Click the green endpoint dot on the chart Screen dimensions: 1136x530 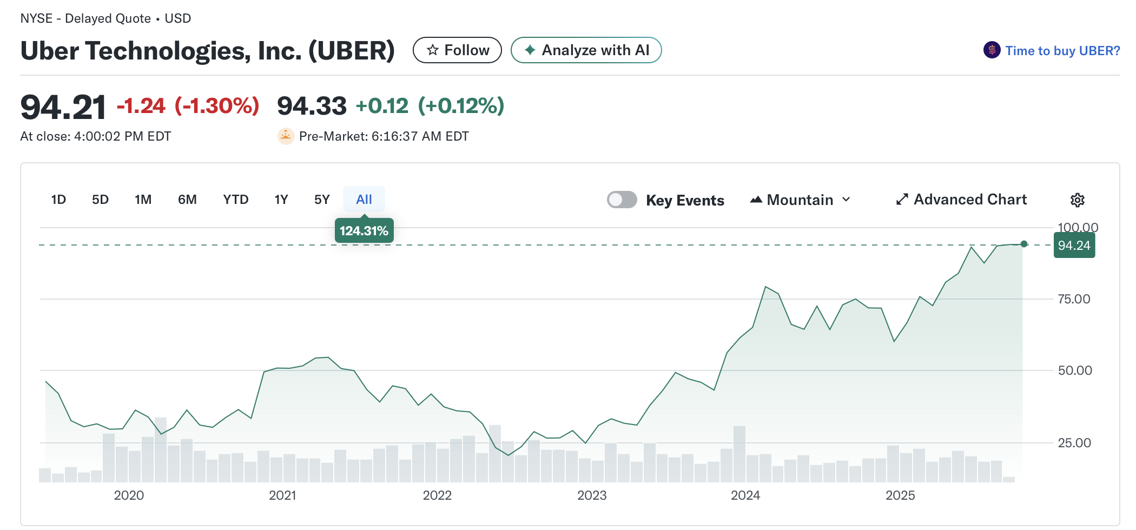(x=1024, y=244)
